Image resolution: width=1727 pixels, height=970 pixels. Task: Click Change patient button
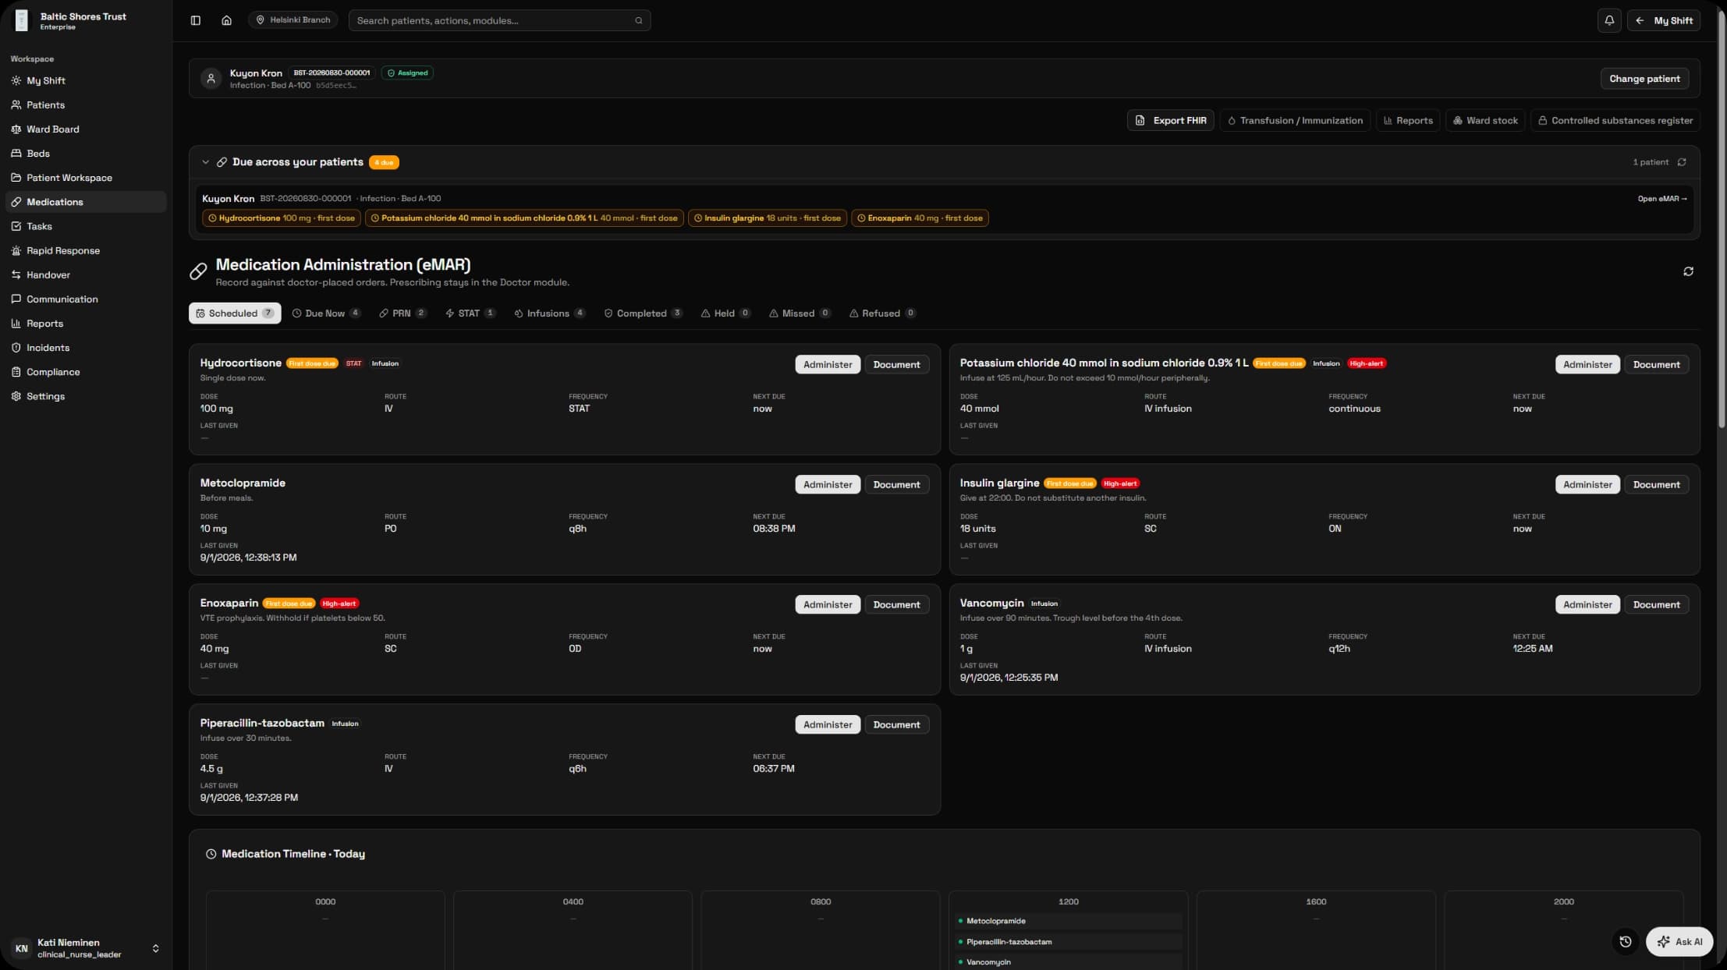(x=1644, y=79)
